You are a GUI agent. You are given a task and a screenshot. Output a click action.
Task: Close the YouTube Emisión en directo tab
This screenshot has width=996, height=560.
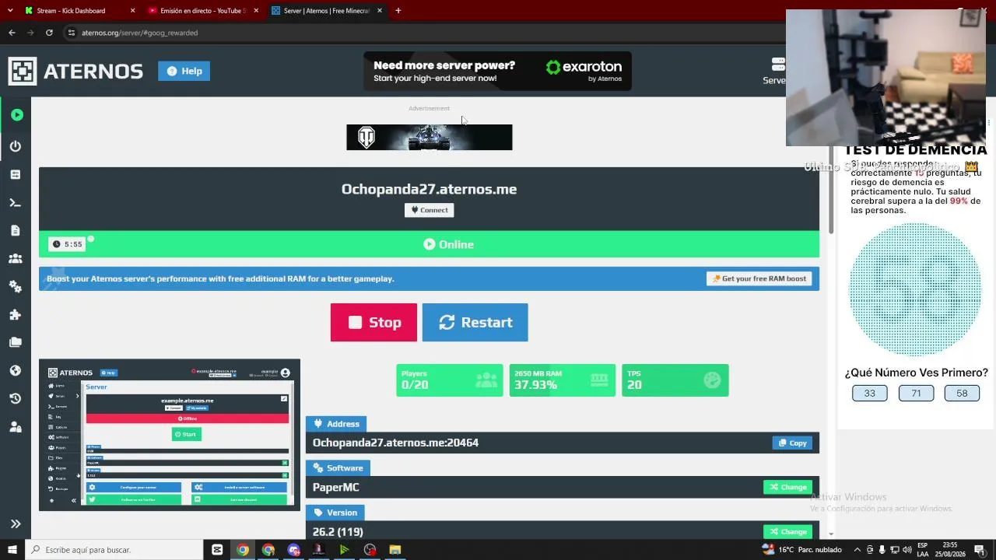[x=256, y=11]
